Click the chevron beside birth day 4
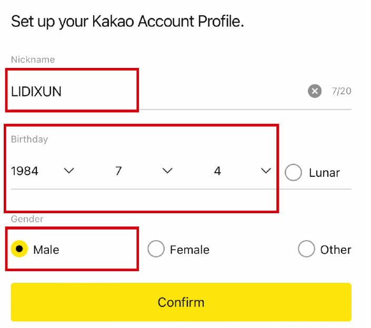This screenshot has width=371, height=328. click(x=266, y=171)
